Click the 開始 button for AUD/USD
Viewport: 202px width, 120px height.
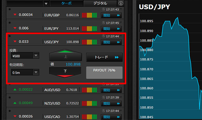(111, 90)
